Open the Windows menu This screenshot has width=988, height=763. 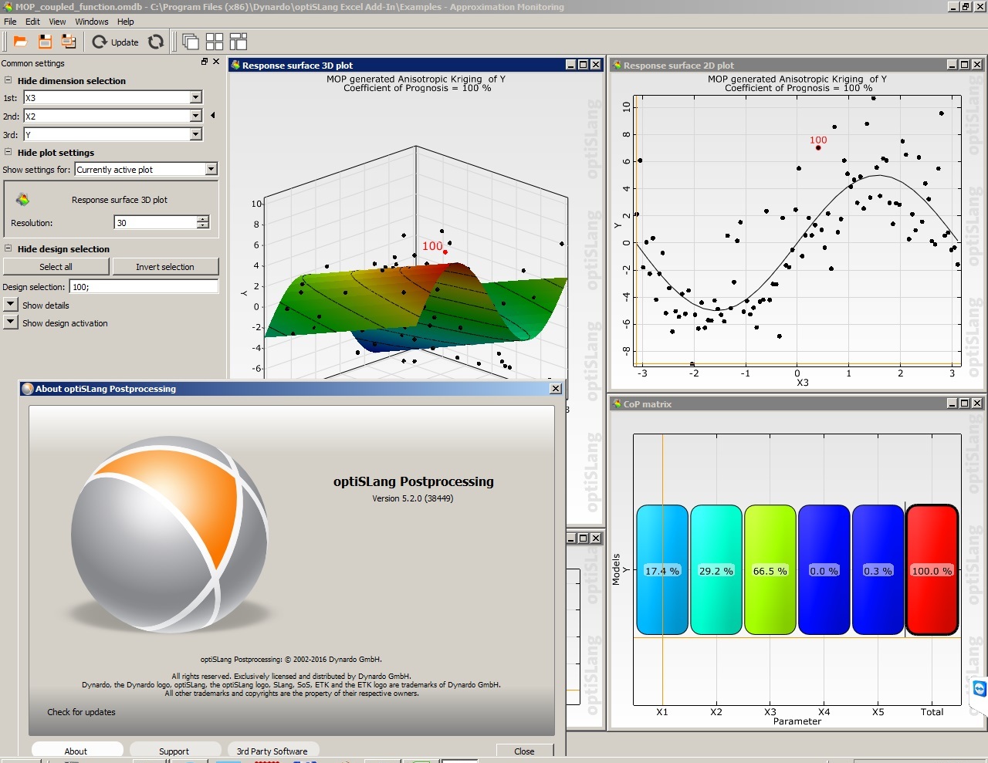pos(92,22)
